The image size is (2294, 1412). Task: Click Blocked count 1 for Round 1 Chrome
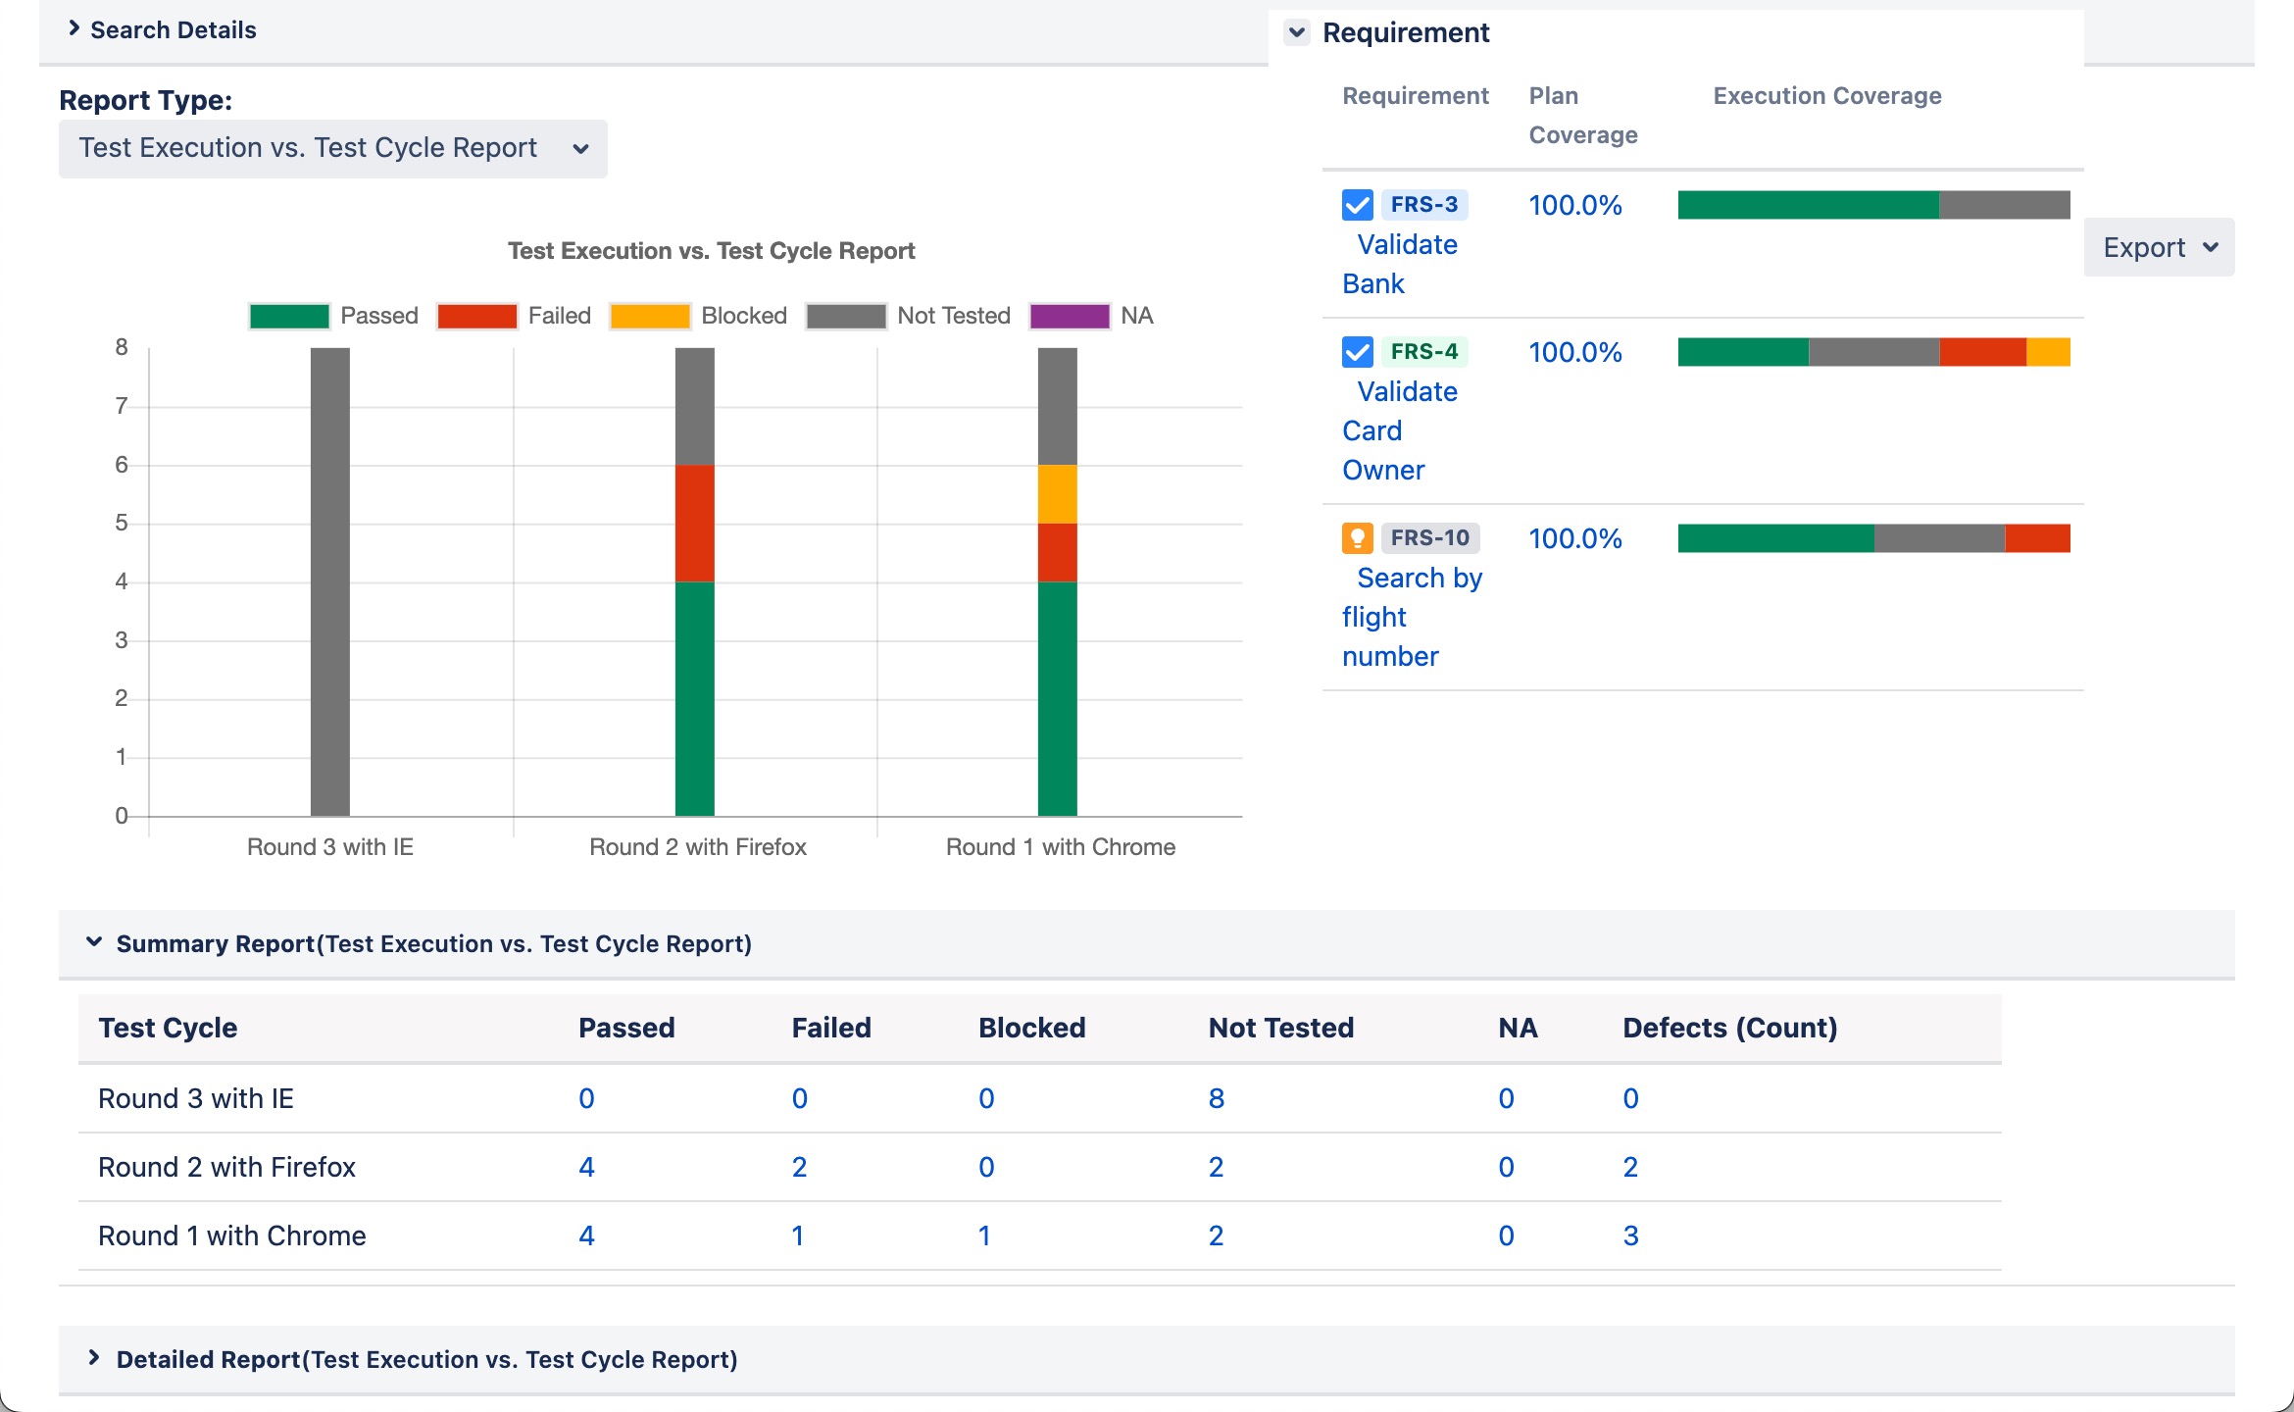point(984,1235)
